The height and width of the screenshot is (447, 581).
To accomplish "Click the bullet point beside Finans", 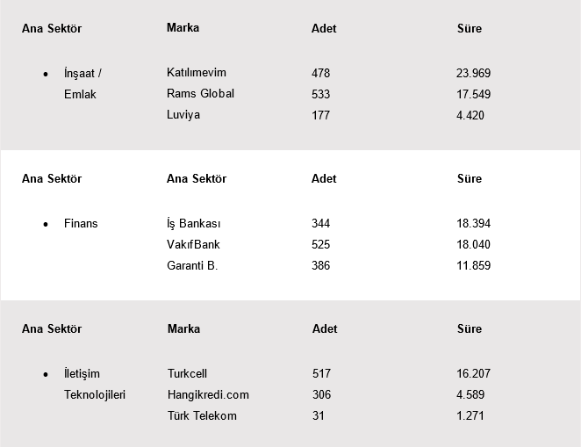I will point(46,225).
